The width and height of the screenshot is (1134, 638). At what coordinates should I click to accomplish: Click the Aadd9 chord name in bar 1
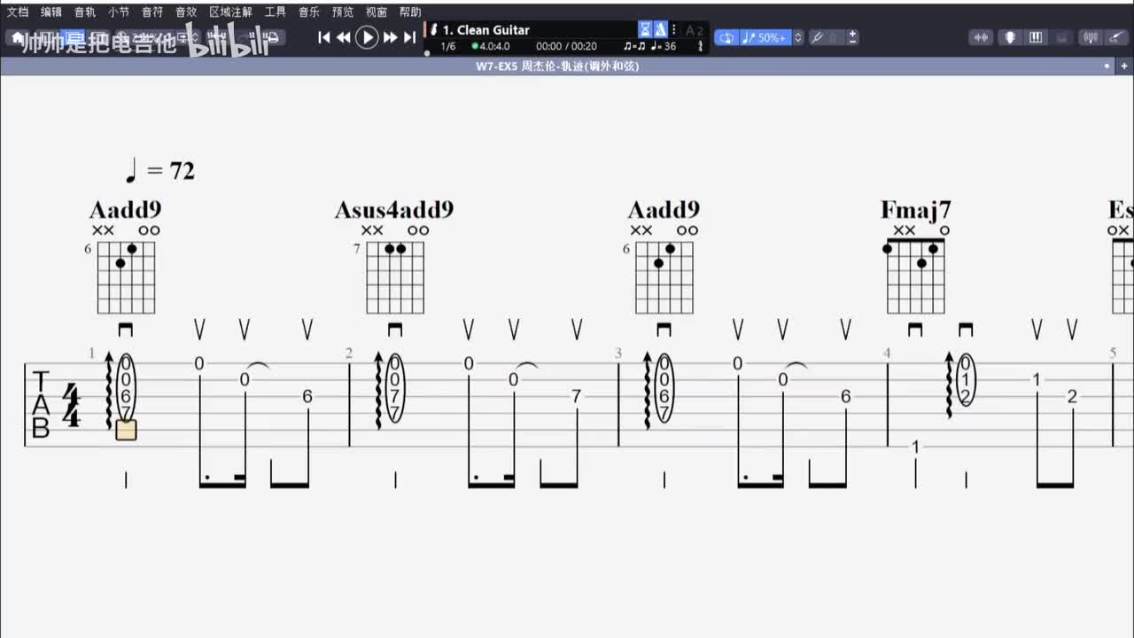[125, 210]
